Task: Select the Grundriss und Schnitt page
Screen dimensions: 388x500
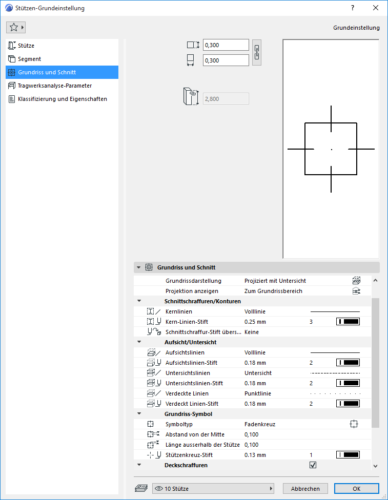Action: pyautogui.click(x=62, y=72)
